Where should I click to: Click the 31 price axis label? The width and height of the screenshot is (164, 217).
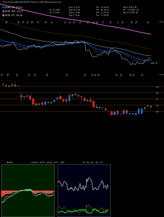coord(157,87)
